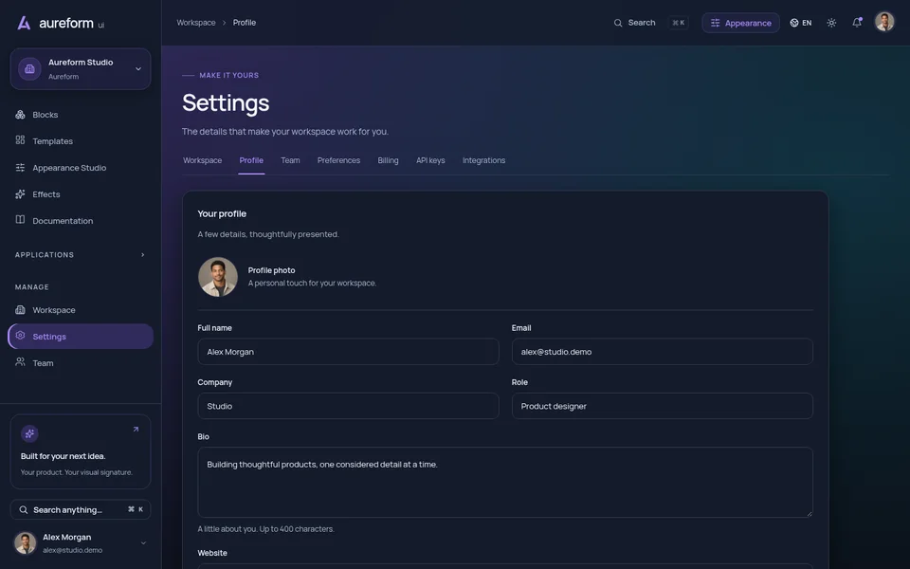Viewport: 910px width, 569px height.
Task: Click the 'Your profile' heading
Action: coord(222,213)
